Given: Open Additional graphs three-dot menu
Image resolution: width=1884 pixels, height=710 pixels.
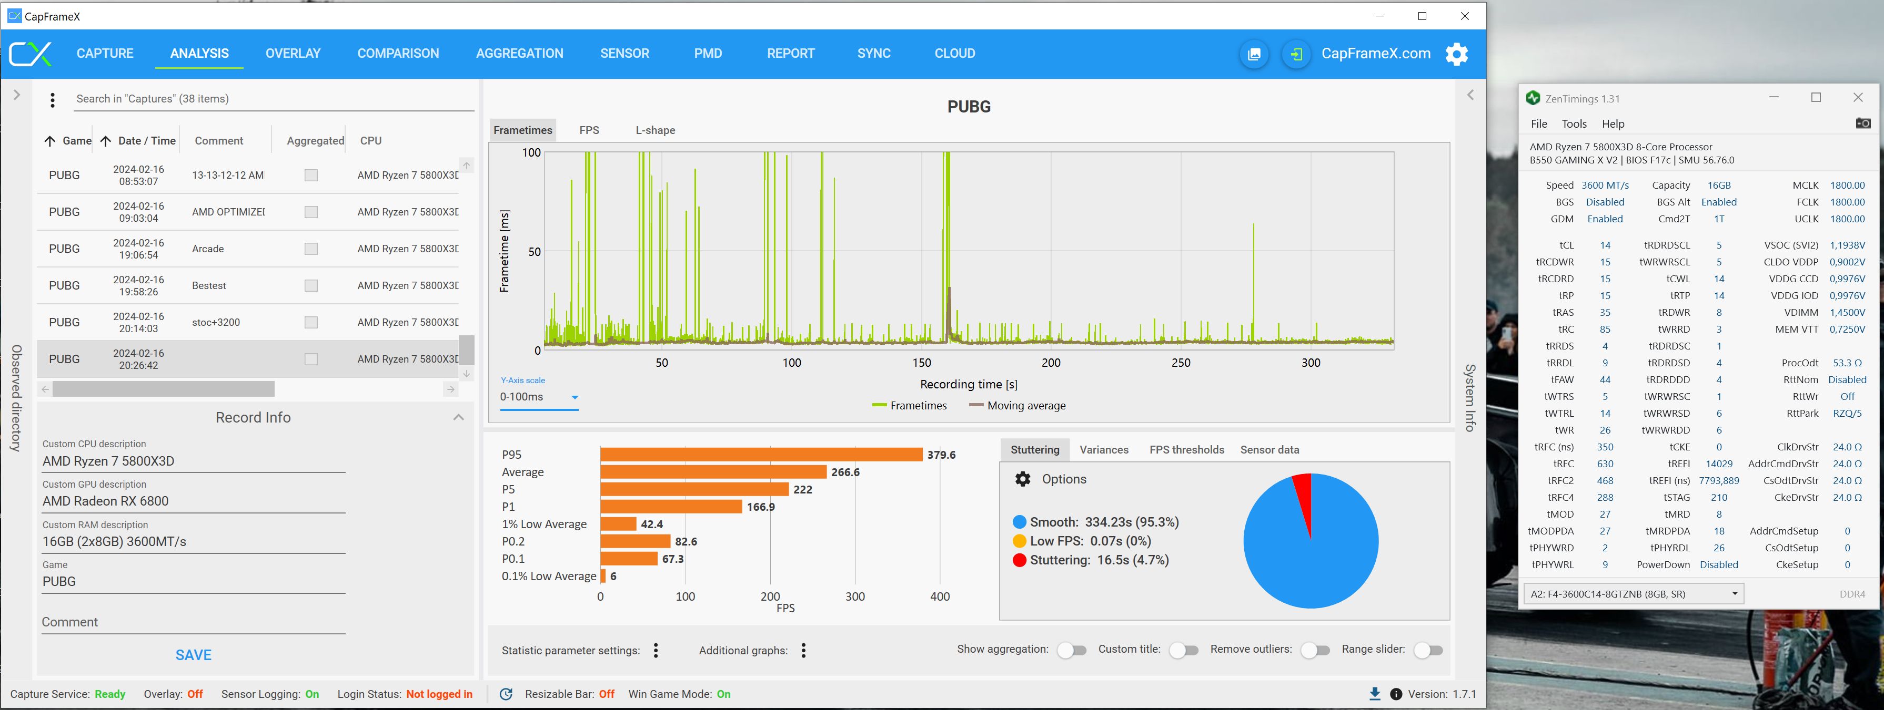Looking at the screenshot, I should 803,651.
